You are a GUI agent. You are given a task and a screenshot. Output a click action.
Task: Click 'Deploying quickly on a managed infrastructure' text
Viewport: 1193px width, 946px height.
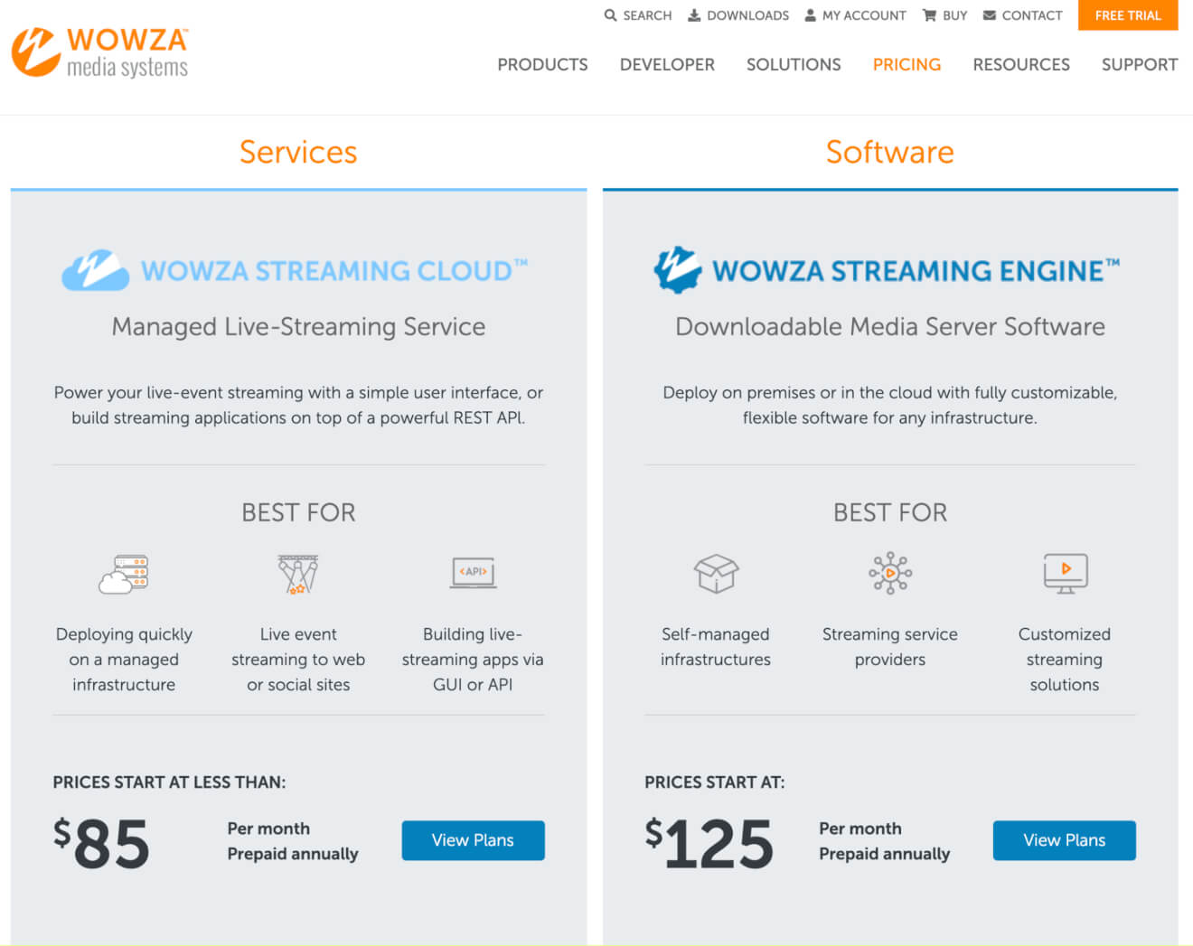pyautogui.click(x=124, y=660)
